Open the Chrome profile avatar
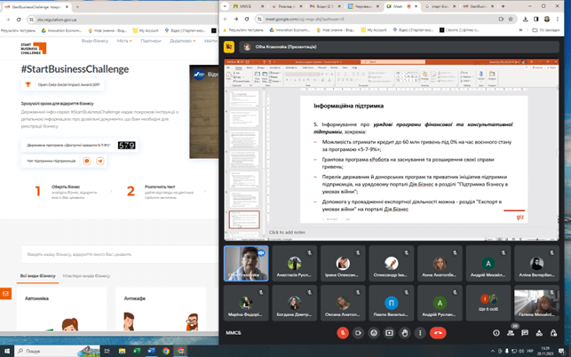 [x=547, y=19]
